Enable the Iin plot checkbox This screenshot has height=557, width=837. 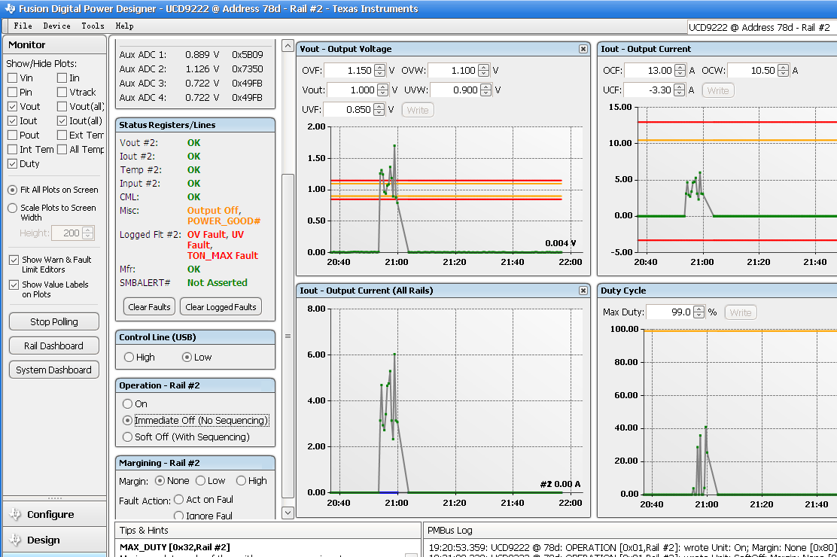(62, 78)
